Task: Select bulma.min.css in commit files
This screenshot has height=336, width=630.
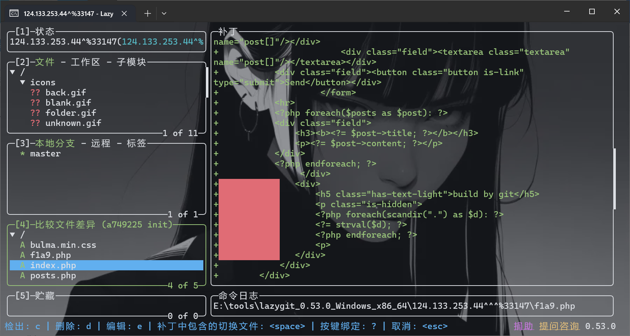Action: click(x=63, y=245)
